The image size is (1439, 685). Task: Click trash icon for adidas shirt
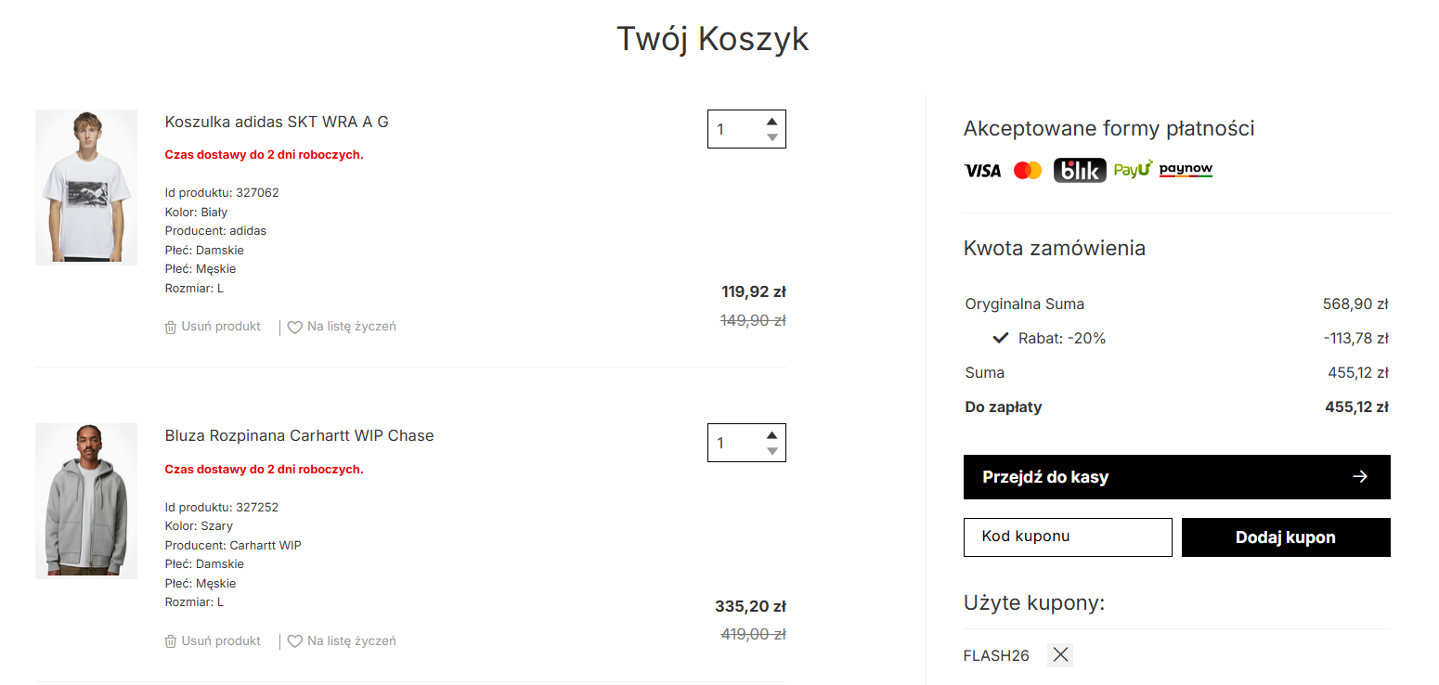point(171,327)
